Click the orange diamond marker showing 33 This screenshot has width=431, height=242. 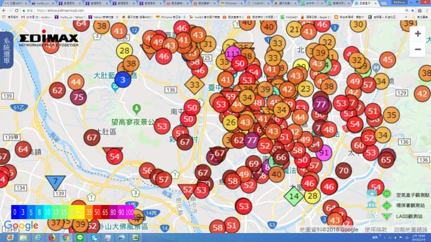coord(195,85)
